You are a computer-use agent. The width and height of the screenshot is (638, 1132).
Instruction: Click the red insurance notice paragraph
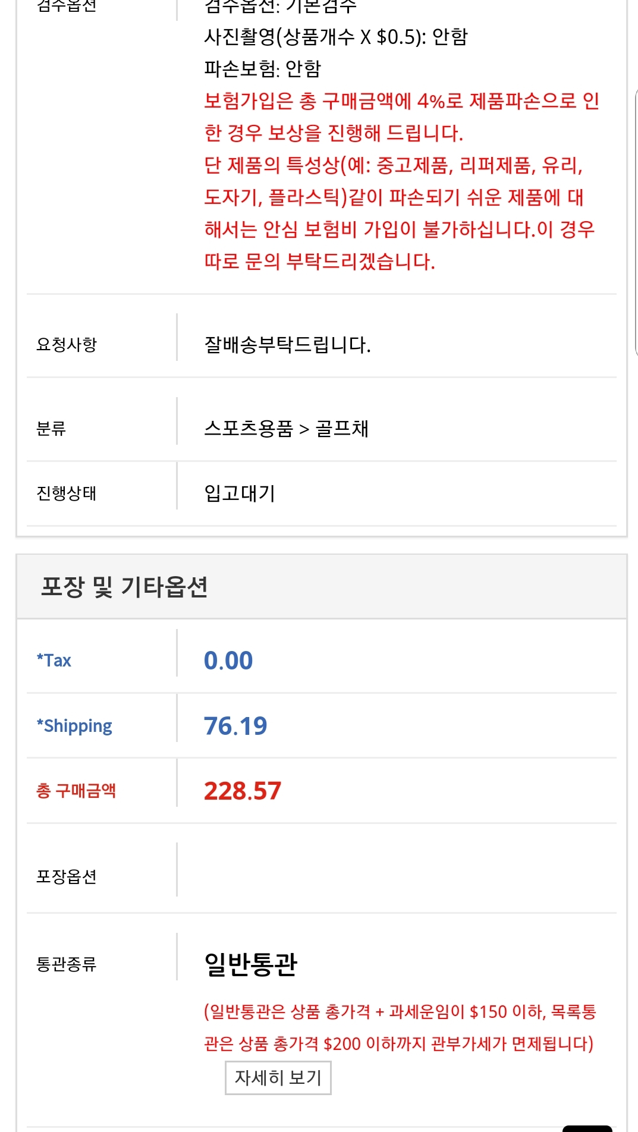[400, 181]
